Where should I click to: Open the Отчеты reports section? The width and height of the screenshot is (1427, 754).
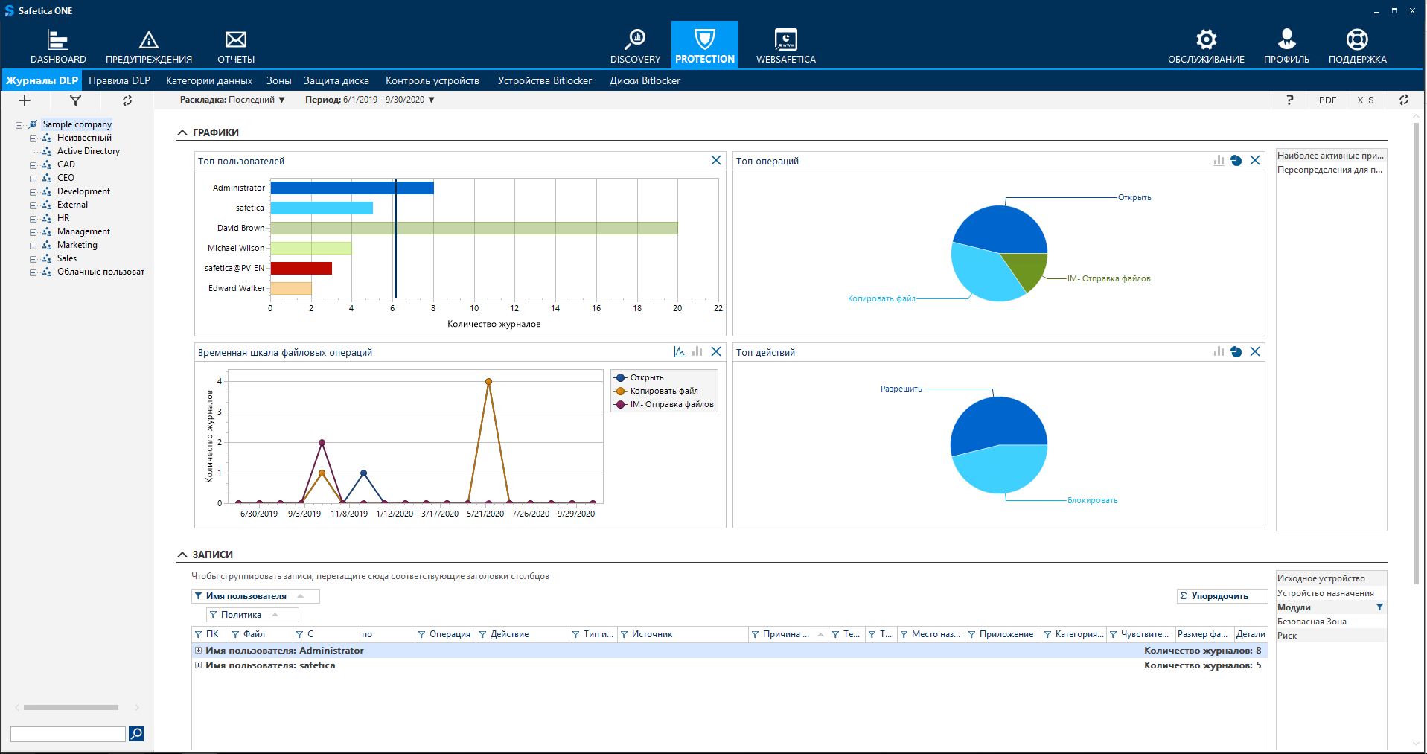point(236,46)
